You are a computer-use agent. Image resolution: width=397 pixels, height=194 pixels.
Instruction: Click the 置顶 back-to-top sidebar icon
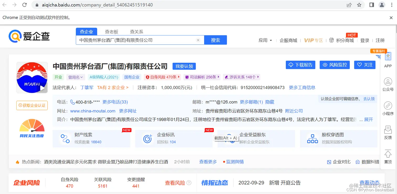coord(388,155)
